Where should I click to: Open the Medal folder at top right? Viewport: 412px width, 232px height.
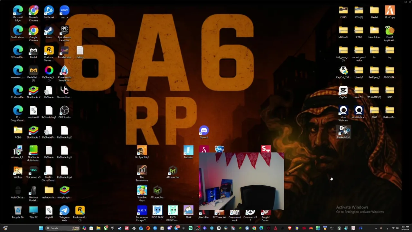pyautogui.click(x=374, y=12)
